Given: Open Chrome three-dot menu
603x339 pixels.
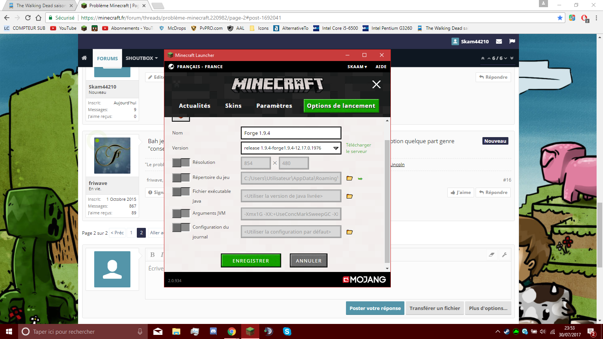Looking at the screenshot, I should coord(596,18).
